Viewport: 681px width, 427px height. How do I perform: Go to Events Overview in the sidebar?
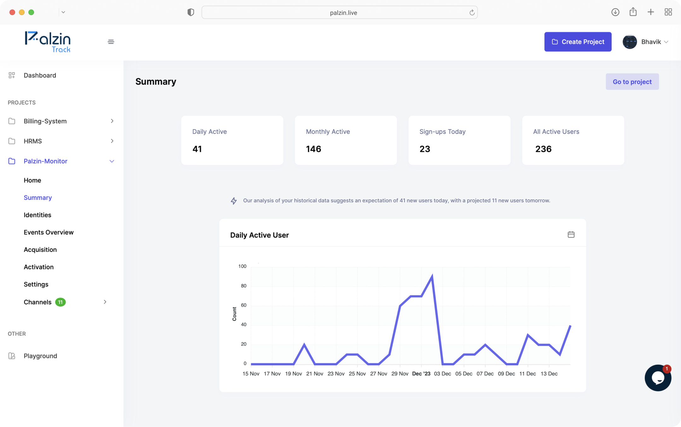coord(49,232)
